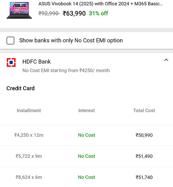This screenshot has height=187, width=173.
Task: Open the ASUS Vivobook 14 product title
Action: pos(100,4)
